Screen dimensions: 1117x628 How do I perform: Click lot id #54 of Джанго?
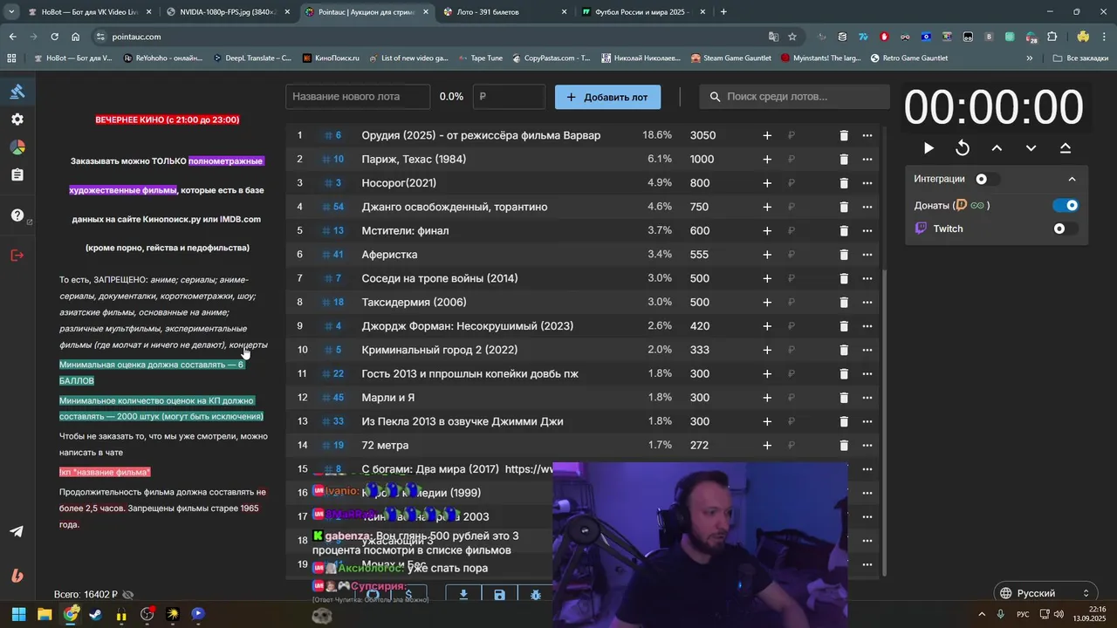pos(333,207)
